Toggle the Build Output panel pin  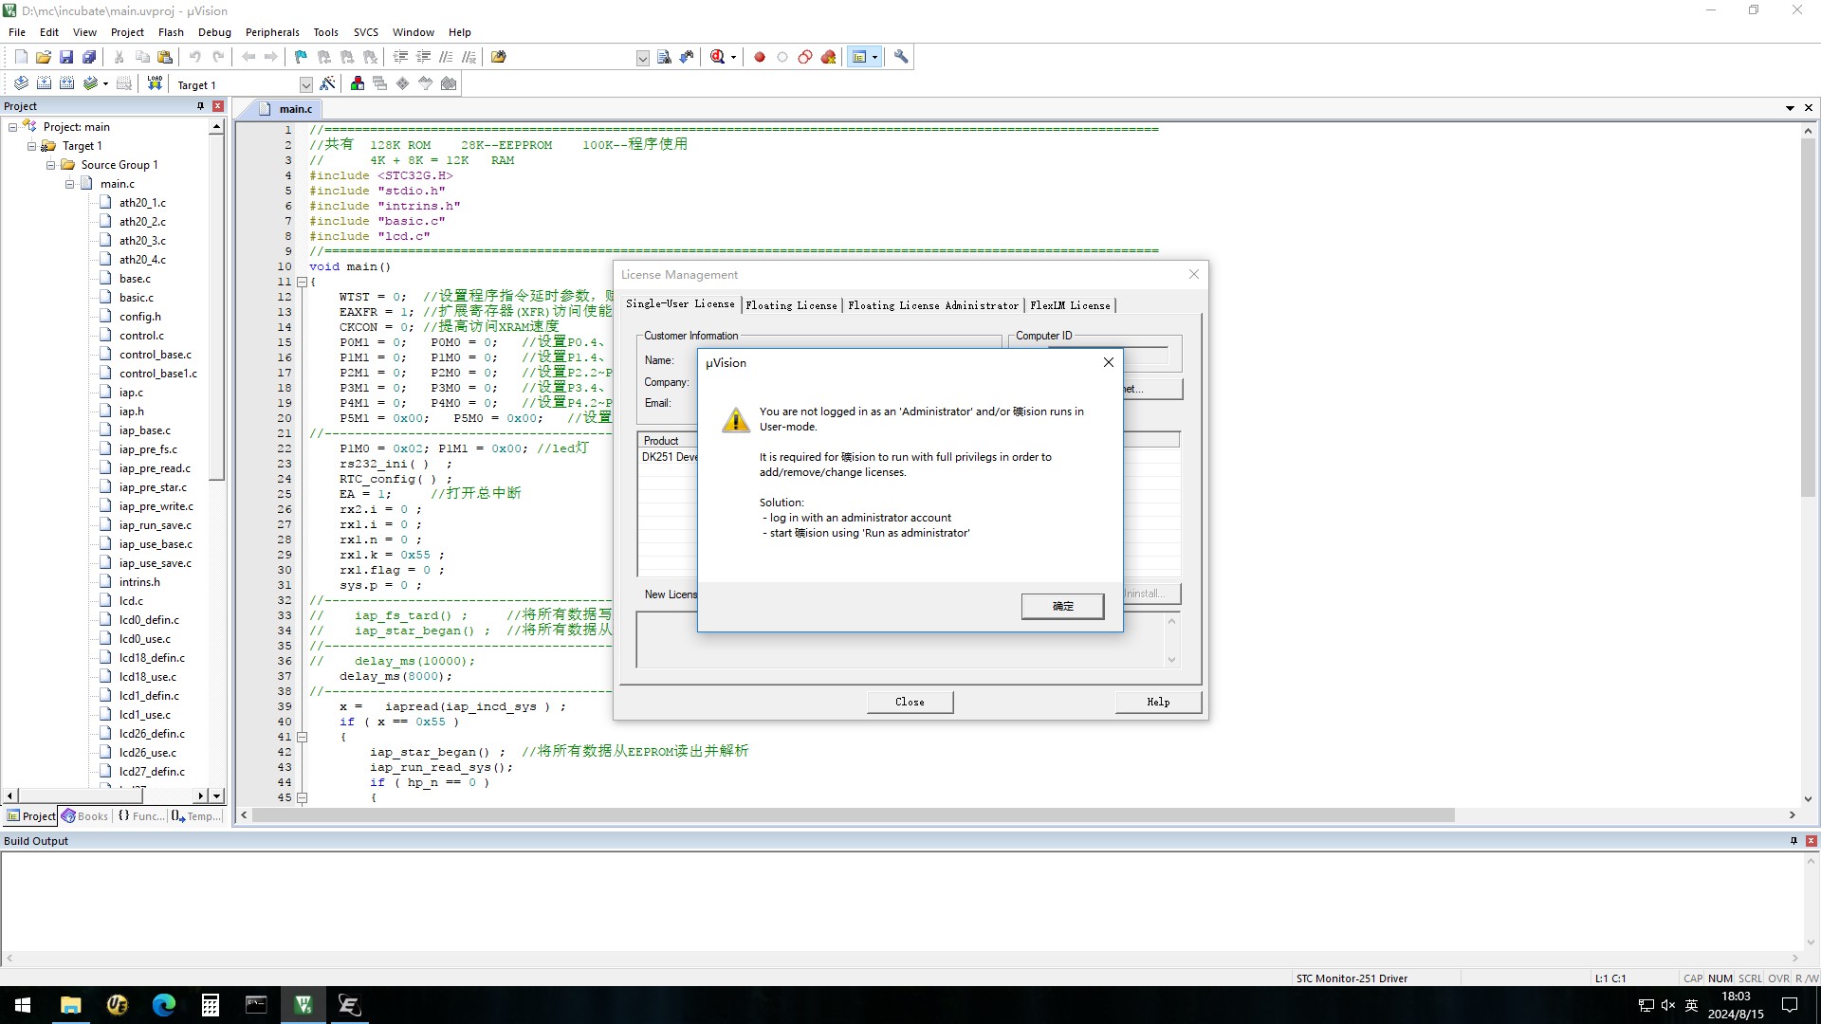1793,841
